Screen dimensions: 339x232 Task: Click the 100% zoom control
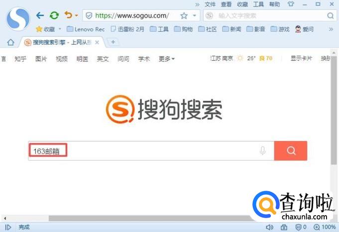click(325, 227)
